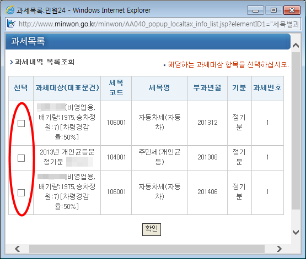Viewport: 306px width, 259px height.
Task: Click the minwon.go.kr URL address field
Action: coord(153,24)
